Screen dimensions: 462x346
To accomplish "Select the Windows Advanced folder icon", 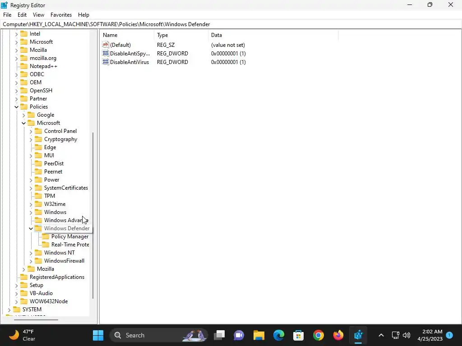I will point(38,220).
